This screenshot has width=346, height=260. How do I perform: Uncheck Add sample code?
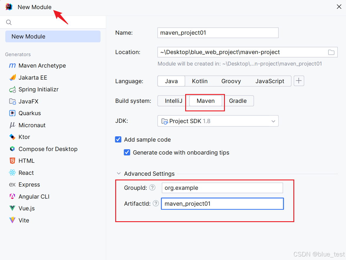[x=118, y=140]
